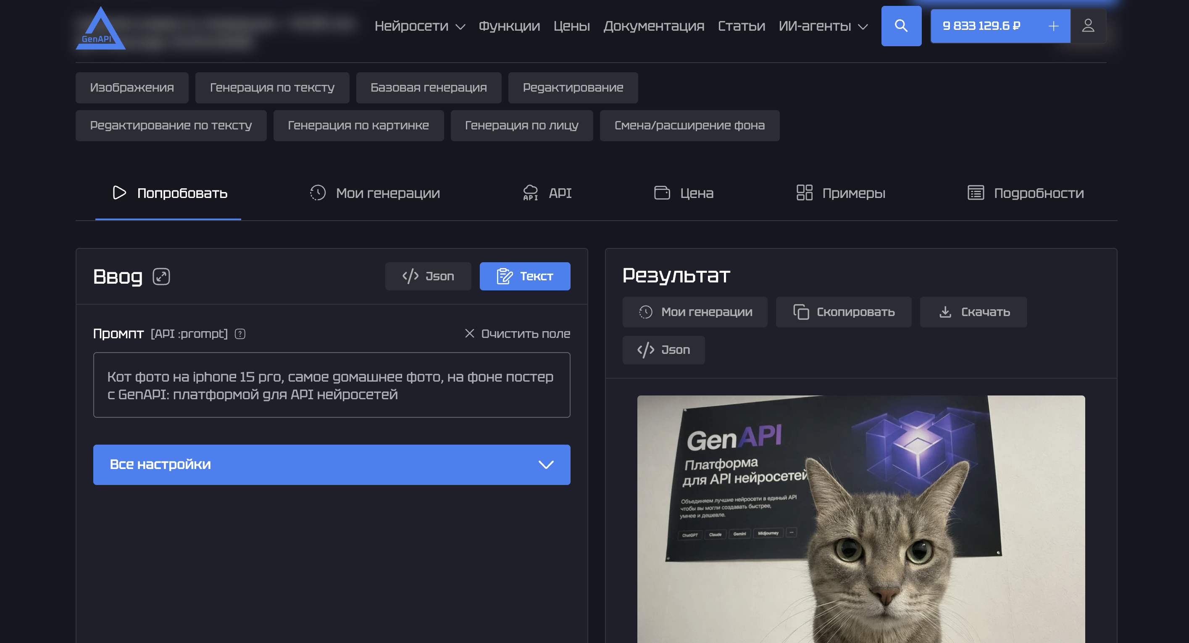Click Скачать to download the result

click(973, 312)
